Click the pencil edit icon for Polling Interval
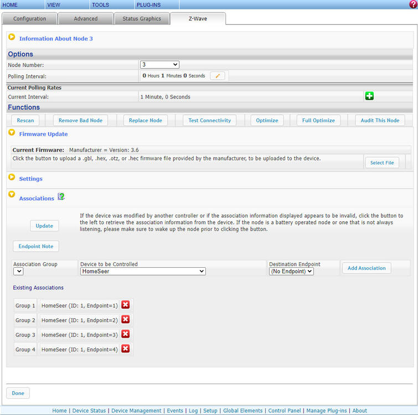The image size is (418, 415). tap(218, 76)
